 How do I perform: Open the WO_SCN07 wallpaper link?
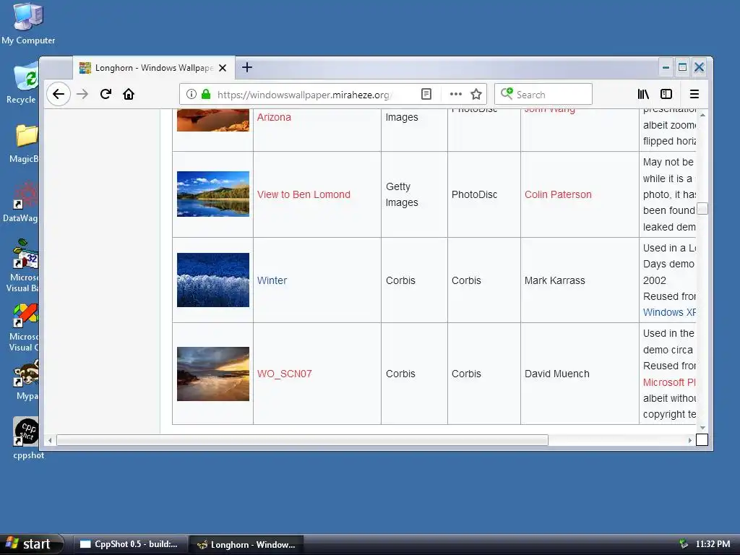(x=284, y=374)
